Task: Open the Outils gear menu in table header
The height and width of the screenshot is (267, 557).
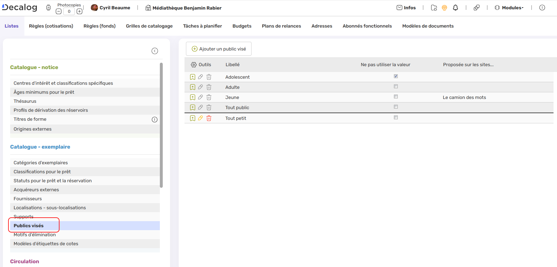Action: (x=194, y=64)
